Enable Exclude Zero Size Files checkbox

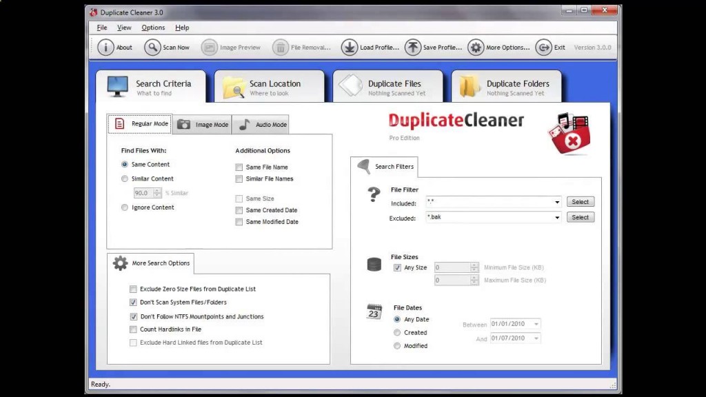click(133, 289)
